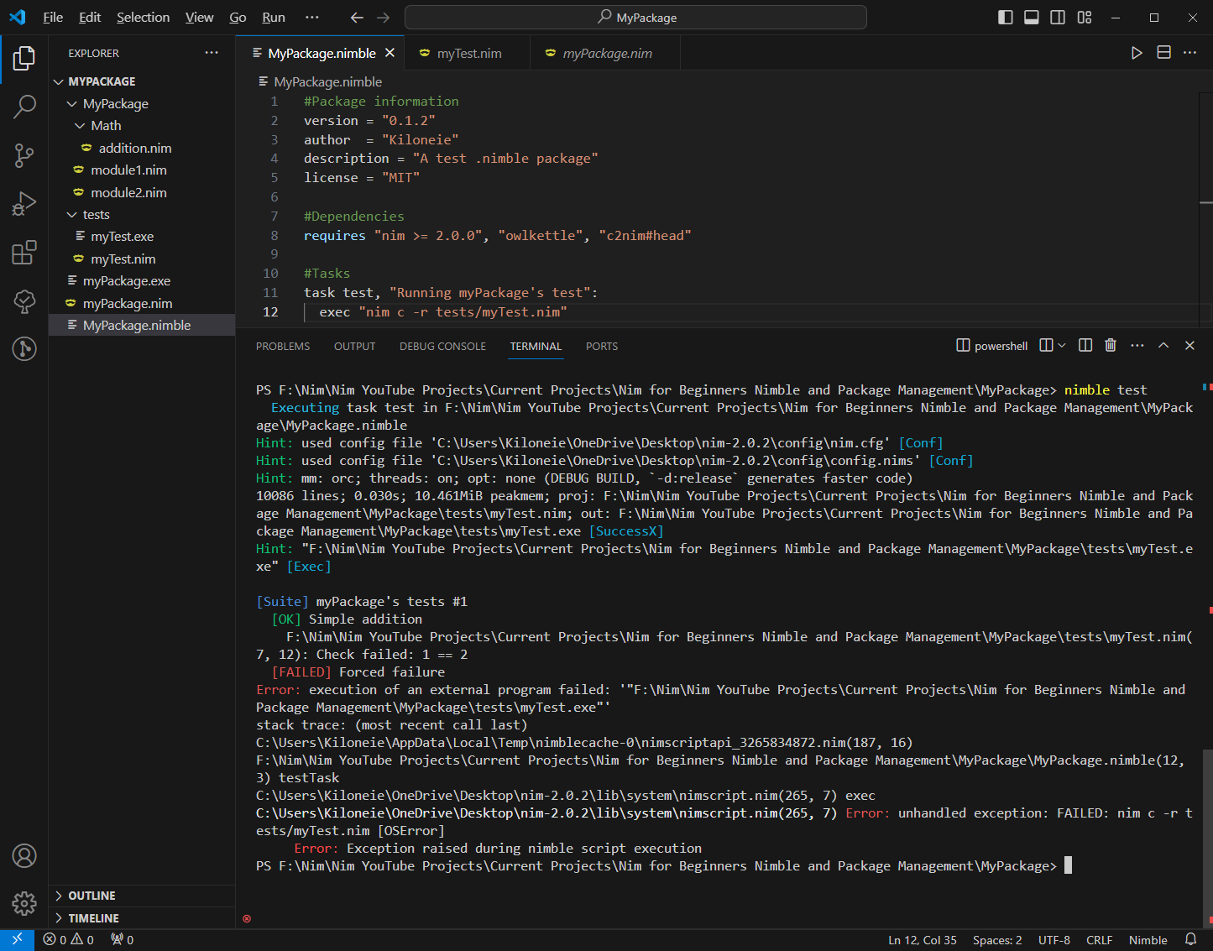Toggle the bottom panel visibility
1213x951 pixels.
click(1032, 18)
